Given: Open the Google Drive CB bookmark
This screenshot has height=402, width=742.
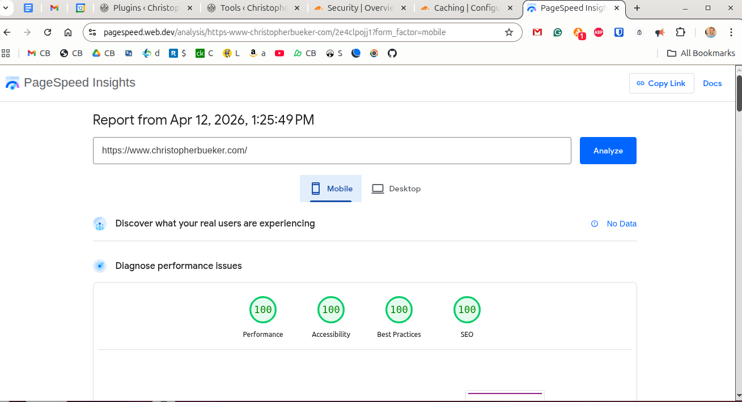Looking at the screenshot, I should 104,53.
